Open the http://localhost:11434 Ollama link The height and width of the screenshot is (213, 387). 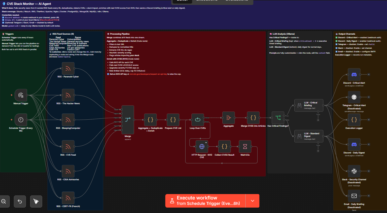coord(49,20)
